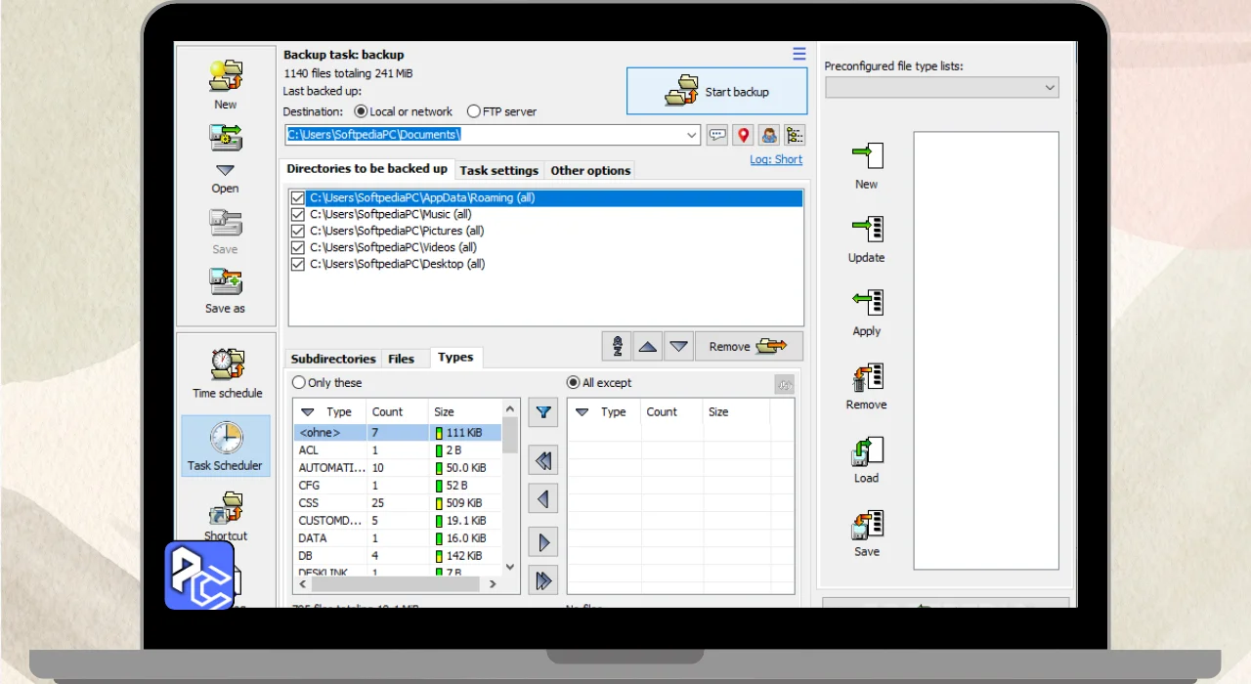This screenshot has width=1251, height=684.
Task: Click the New backup task icon
Action: pos(226,76)
